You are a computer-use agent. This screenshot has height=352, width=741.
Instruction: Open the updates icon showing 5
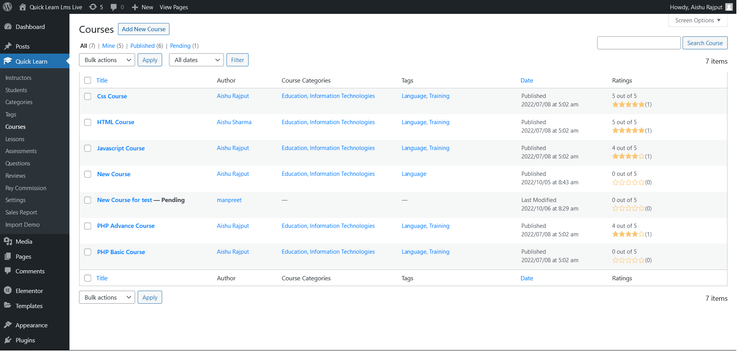(x=93, y=7)
